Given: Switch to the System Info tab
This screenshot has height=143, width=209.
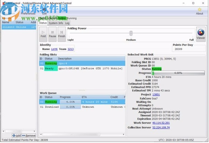Looking at the screenshot, I should coord(56,23).
